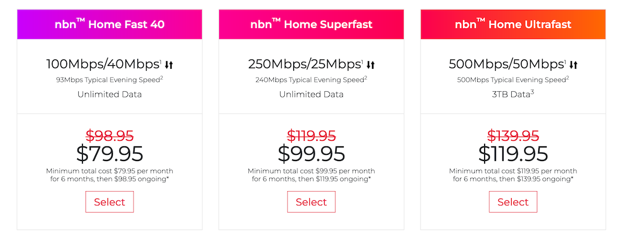The image size is (626, 247).
Task: Click the crossed-out $139.95 price
Action: 513,136
